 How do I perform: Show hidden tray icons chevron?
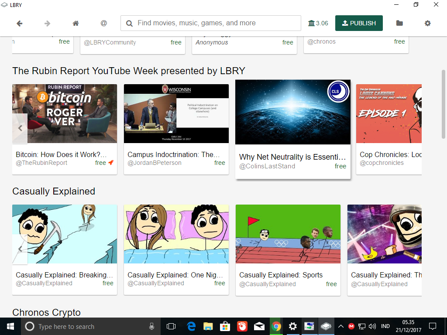[x=340, y=326]
